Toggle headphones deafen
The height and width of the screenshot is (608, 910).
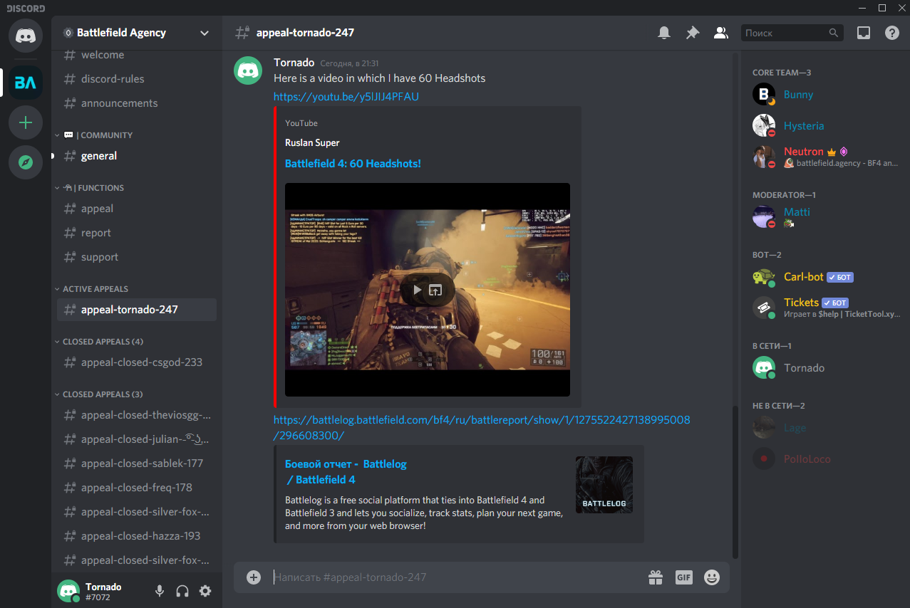pos(182,591)
